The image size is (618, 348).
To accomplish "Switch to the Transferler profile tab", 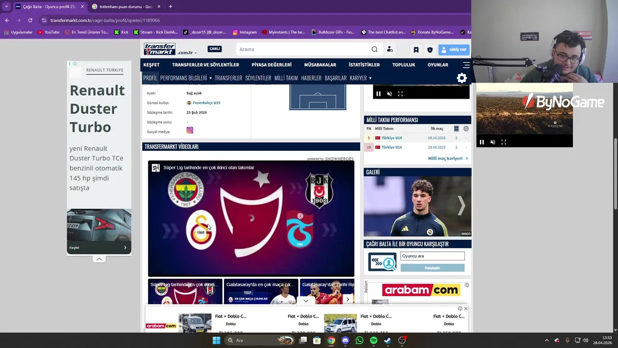I will (x=228, y=78).
